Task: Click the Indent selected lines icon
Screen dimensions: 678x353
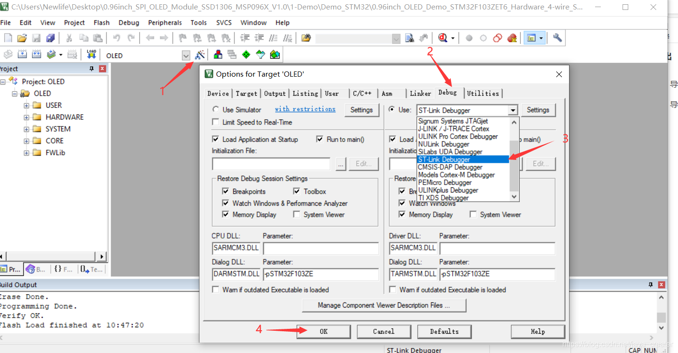Action: pos(245,38)
